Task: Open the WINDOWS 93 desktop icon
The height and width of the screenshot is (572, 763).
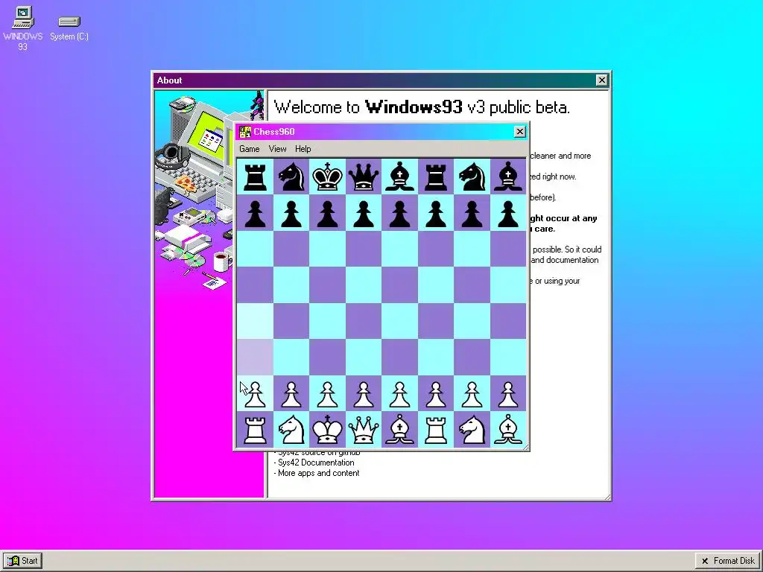Action: tap(22, 28)
